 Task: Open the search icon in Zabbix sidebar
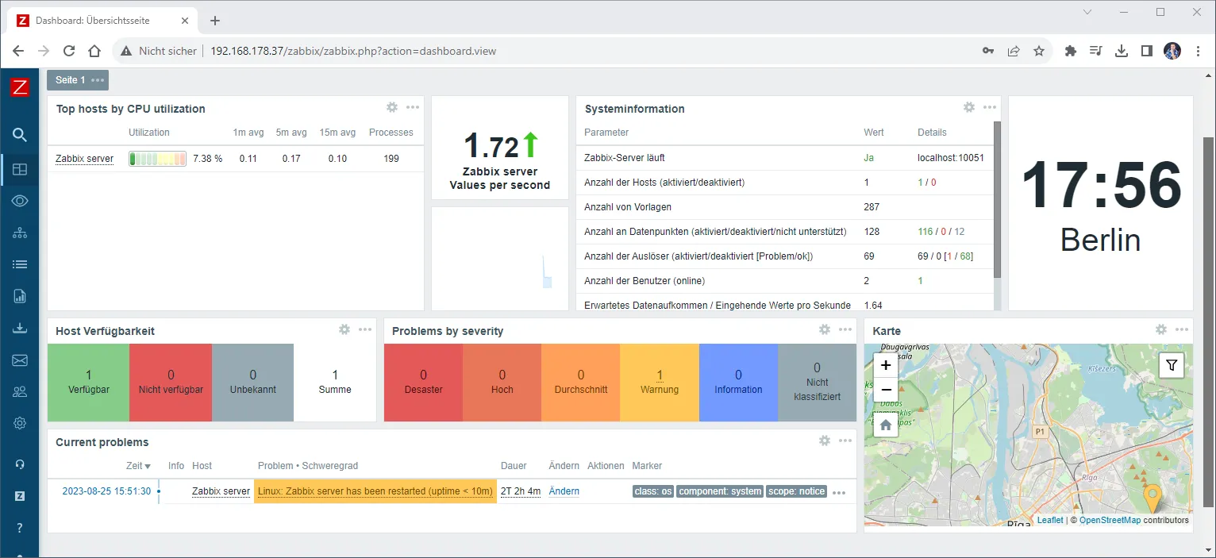tap(20, 135)
